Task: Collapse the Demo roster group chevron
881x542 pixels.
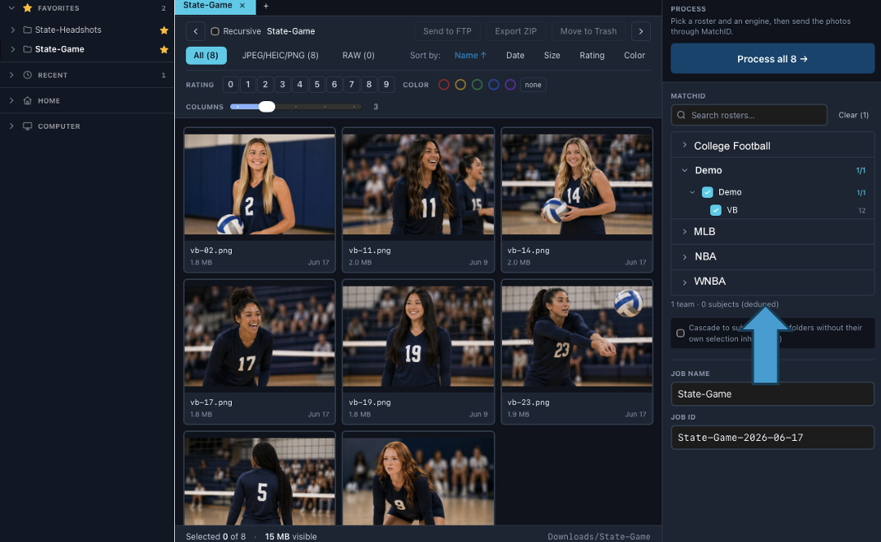Action: click(x=685, y=170)
